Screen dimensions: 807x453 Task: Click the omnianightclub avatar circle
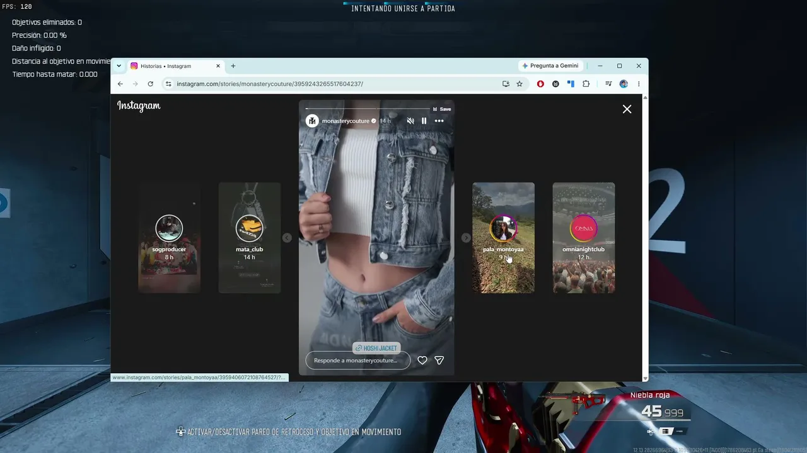click(x=584, y=228)
